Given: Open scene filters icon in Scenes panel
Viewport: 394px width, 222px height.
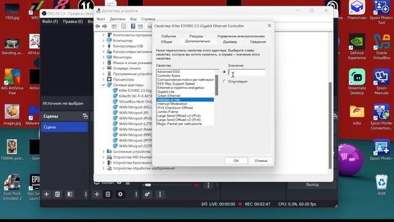Looking at the screenshot, I should (70, 194).
